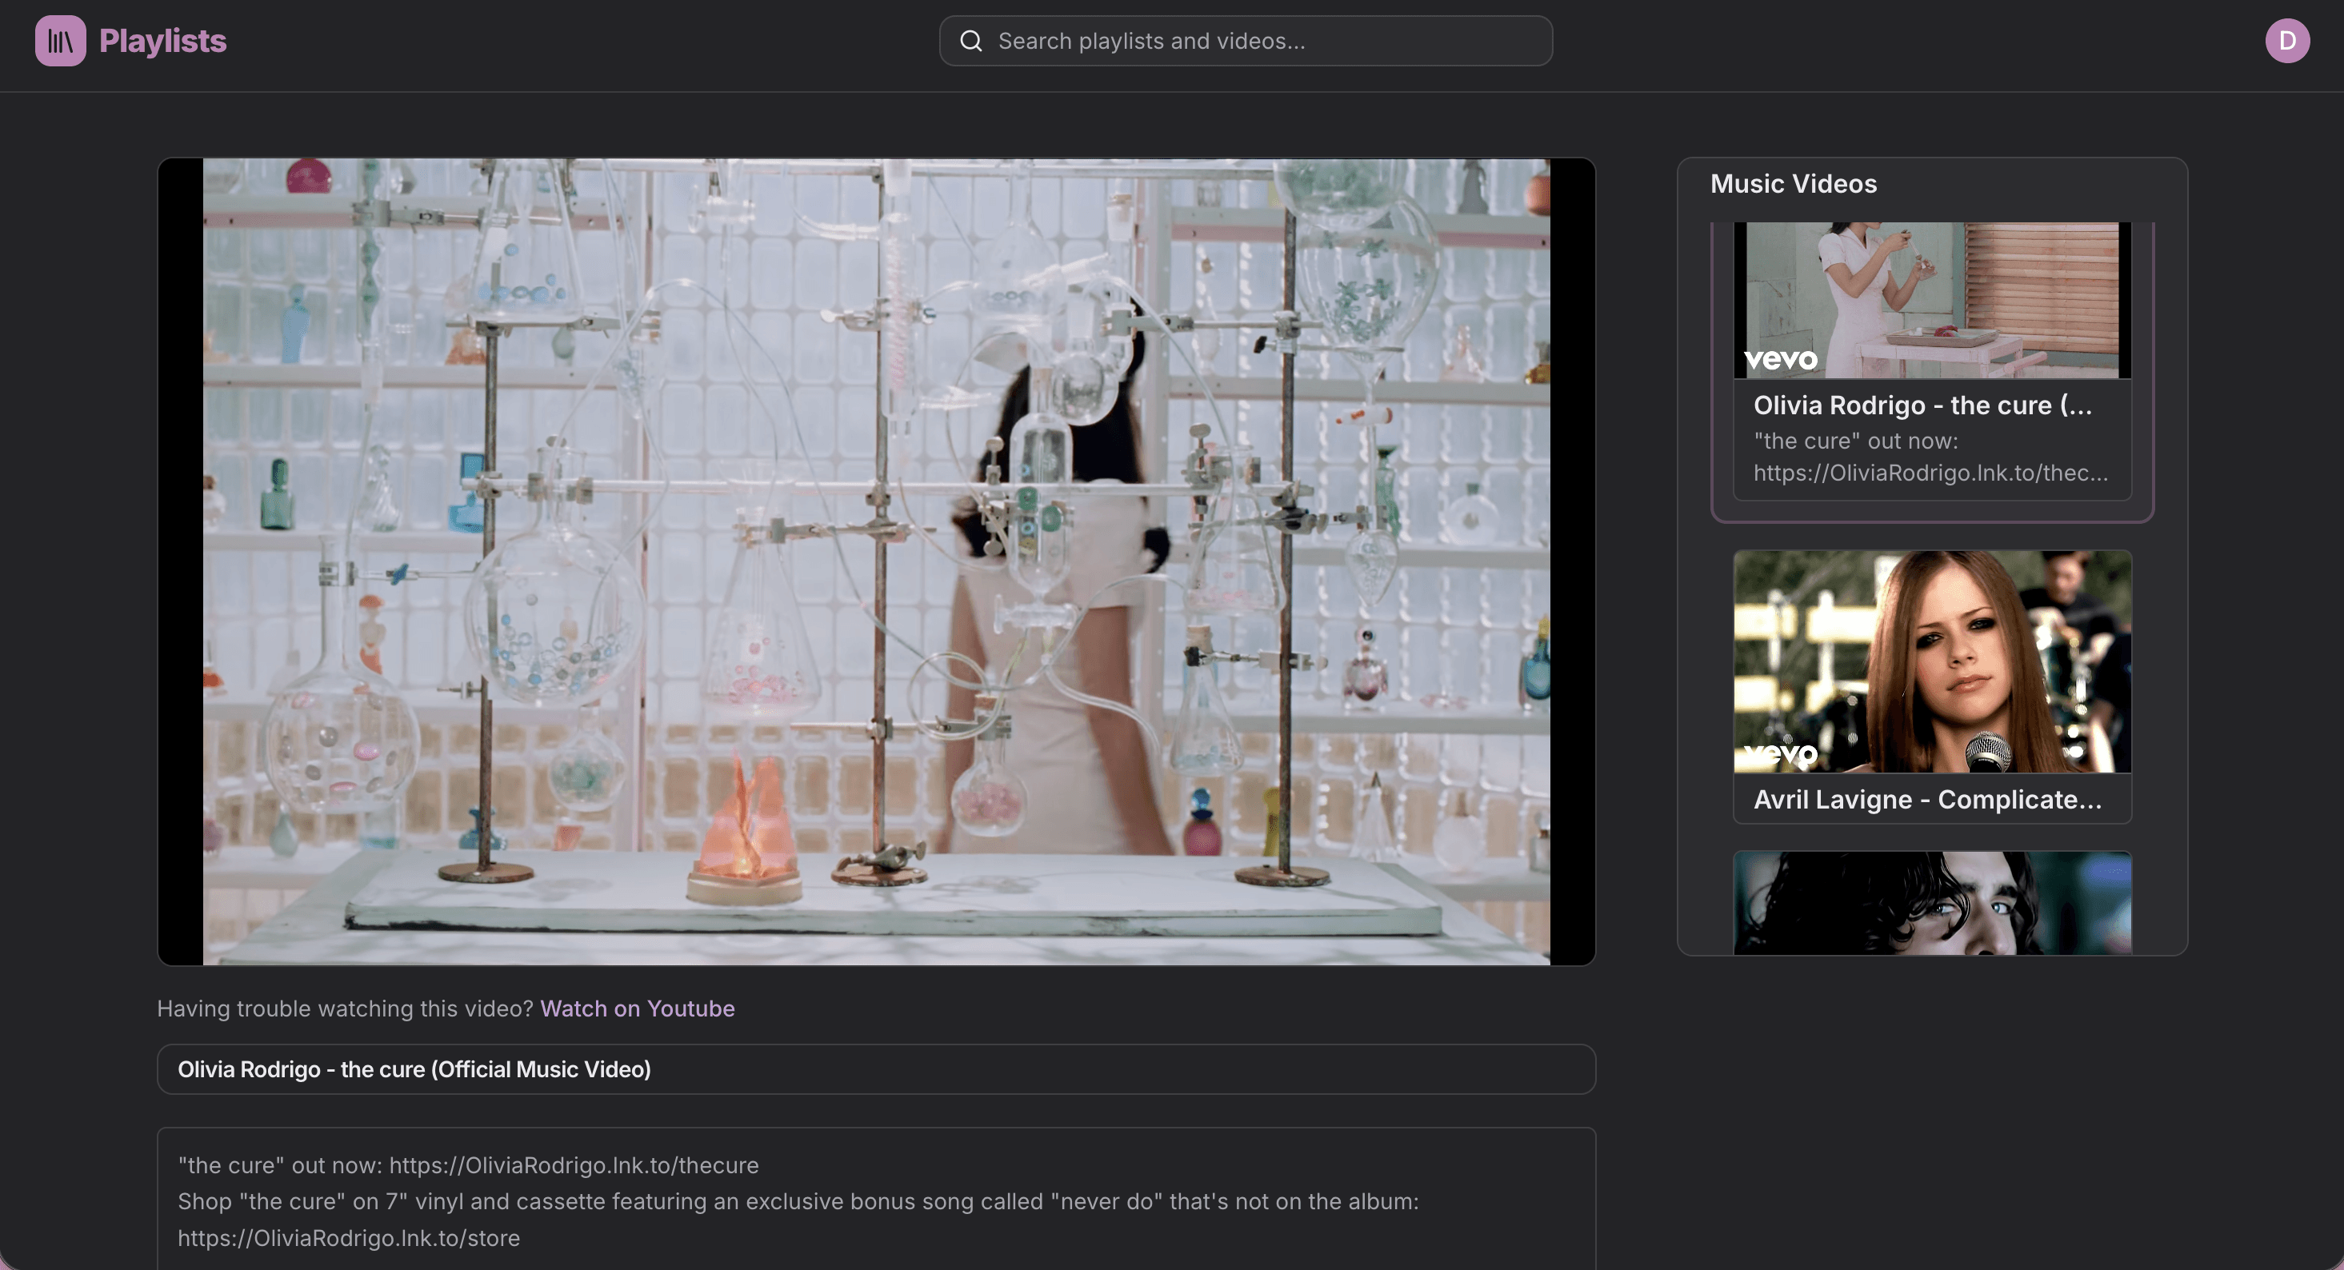2344x1270 pixels.
Task: Click the text Having trouble watching this video?
Action: pos(345,1008)
